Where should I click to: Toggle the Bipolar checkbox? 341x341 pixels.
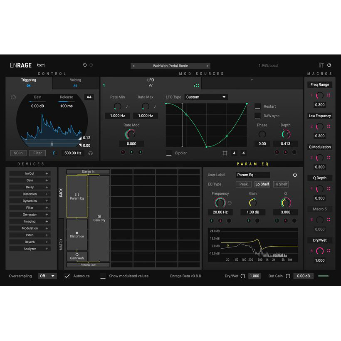[x=169, y=153]
